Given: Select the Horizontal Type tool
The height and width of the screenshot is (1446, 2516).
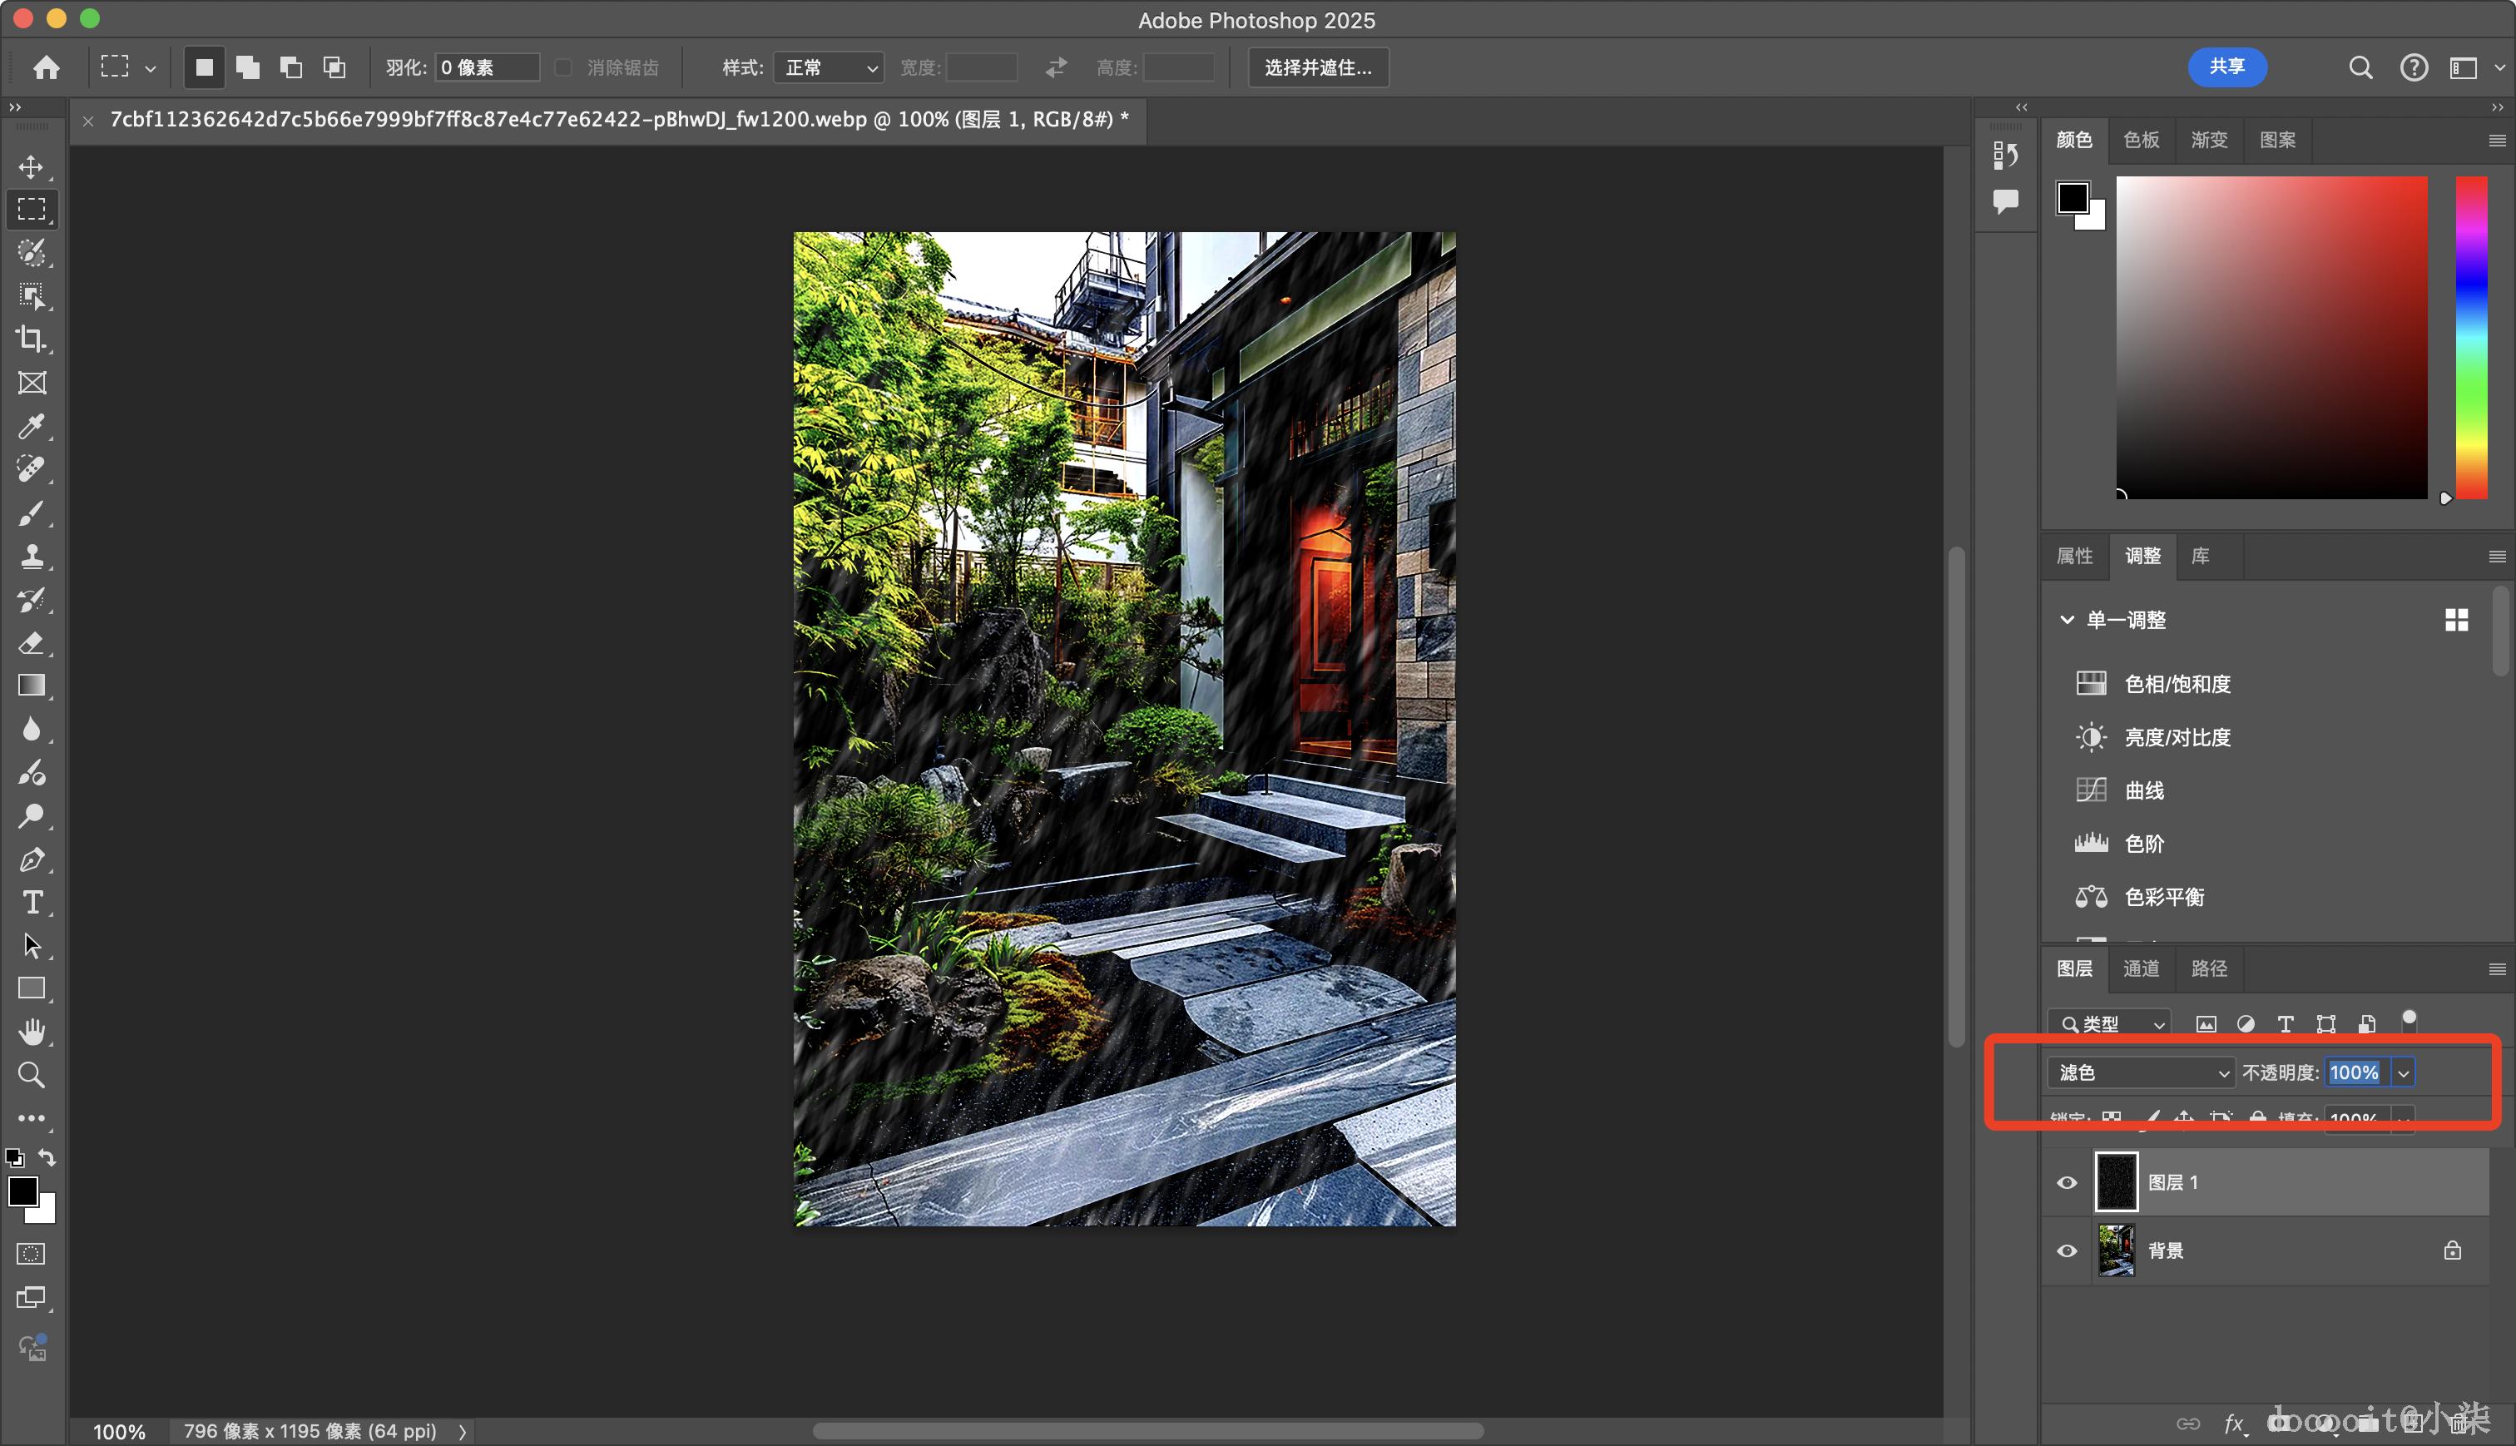Looking at the screenshot, I should 32,902.
